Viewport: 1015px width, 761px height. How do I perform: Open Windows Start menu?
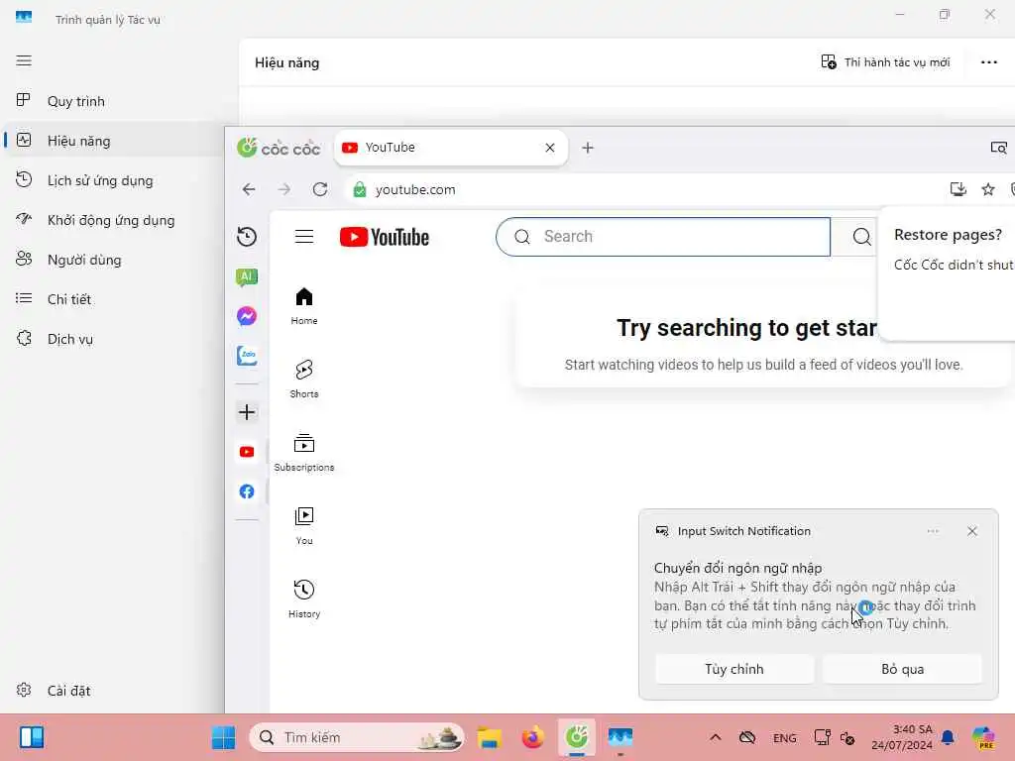pos(224,737)
